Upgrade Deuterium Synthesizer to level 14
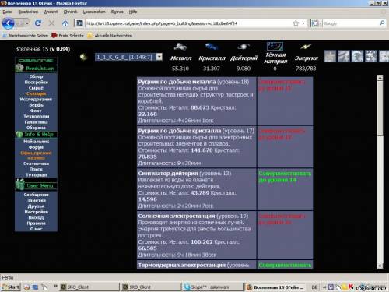Viewport: 389px width, 292px height. point(285,177)
